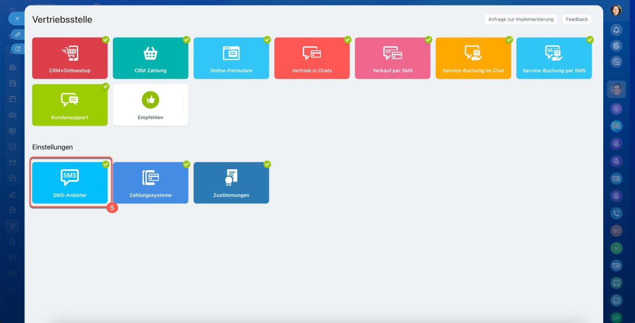
Task: Open the Service-Buchung per SMS tile
Action: point(554,58)
